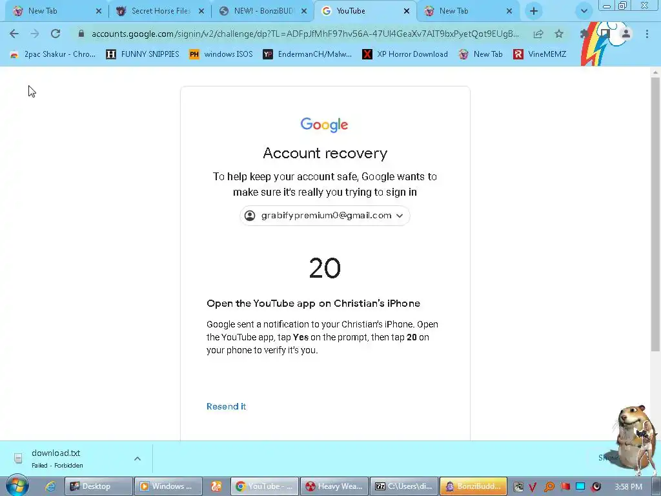
Task: Open Chrome profile avatar
Action: pos(626,34)
